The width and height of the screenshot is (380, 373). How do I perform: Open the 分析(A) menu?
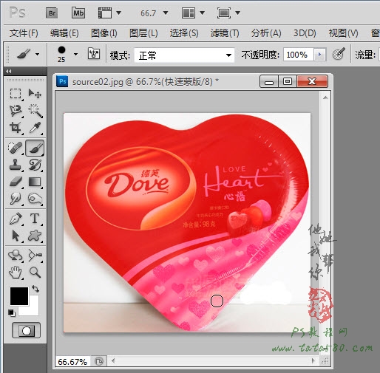[266, 33]
